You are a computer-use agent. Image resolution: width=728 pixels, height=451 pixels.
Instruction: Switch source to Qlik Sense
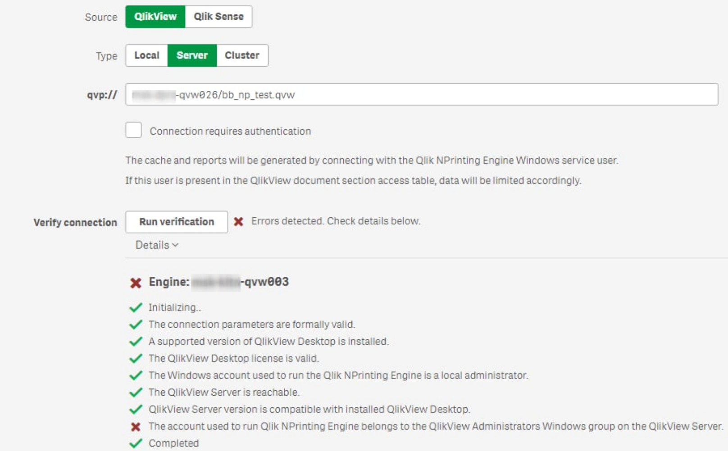coord(218,17)
